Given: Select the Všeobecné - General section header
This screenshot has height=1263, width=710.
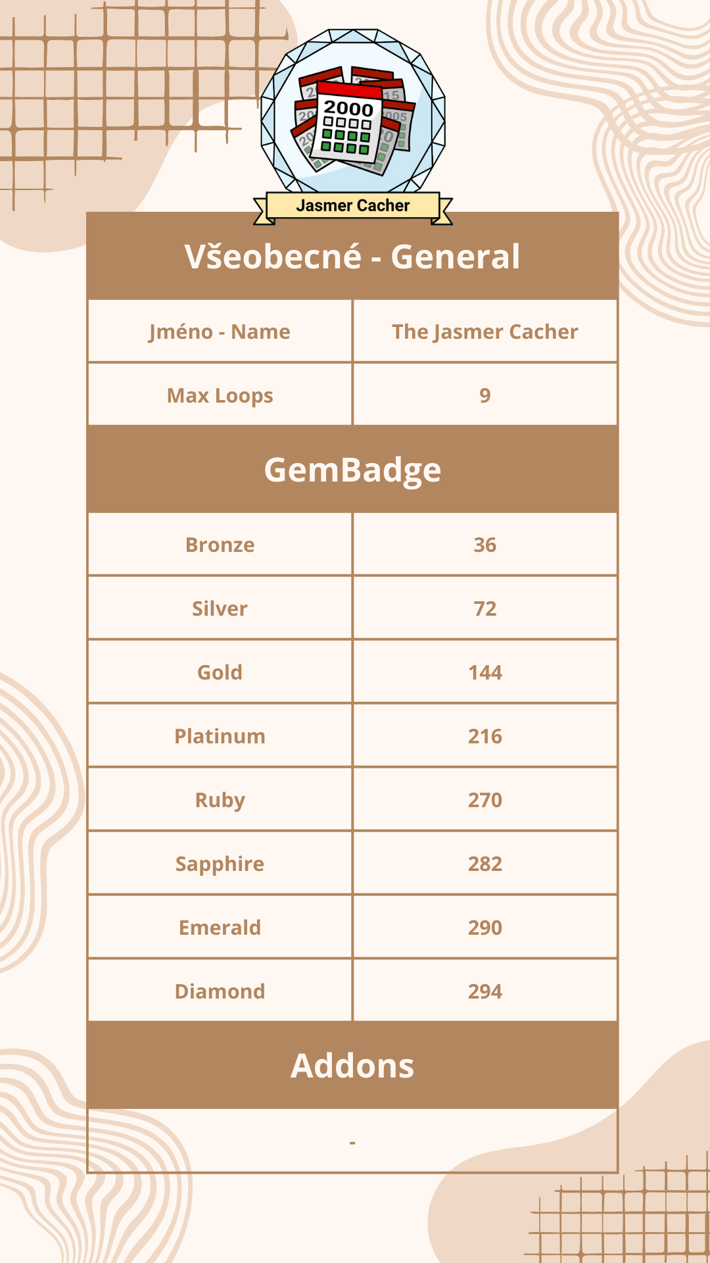Looking at the screenshot, I should point(352,257).
